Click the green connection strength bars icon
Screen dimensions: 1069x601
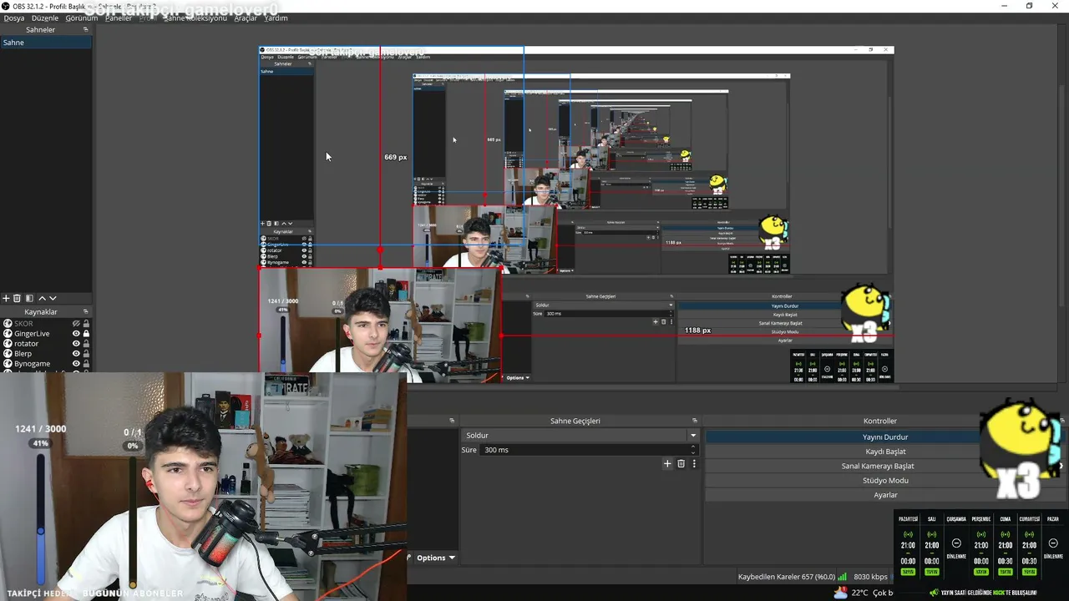(x=843, y=577)
